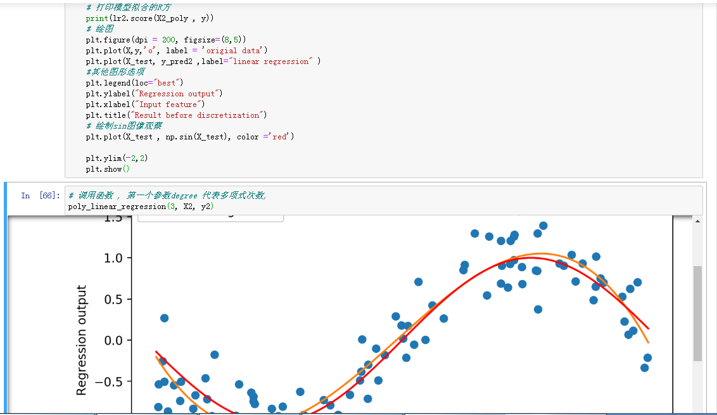Click the output area's vertical scrollbar thumb
Viewport: 717px width, 415px height.
coord(697,313)
